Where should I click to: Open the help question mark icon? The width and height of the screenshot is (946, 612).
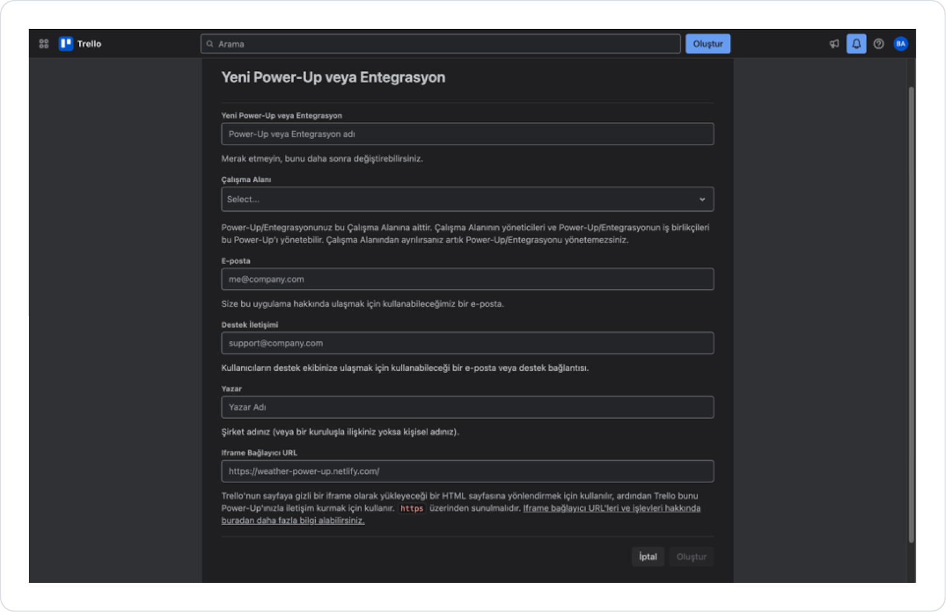(879, 44)
